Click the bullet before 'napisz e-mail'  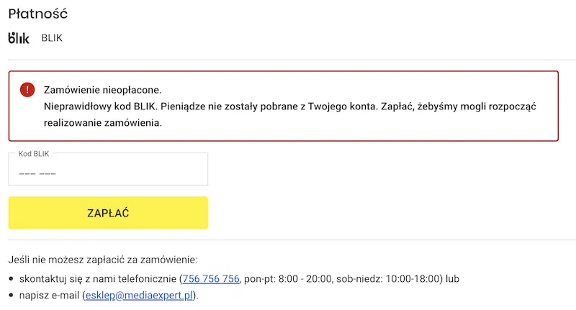pos(12,296)
